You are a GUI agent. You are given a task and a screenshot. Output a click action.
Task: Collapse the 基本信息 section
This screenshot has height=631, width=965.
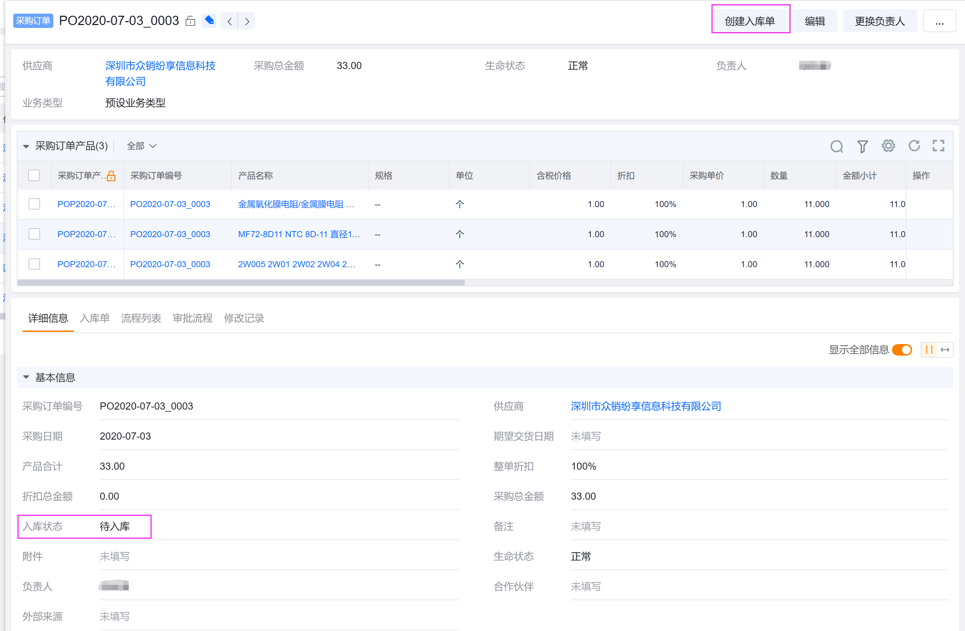coord(26,377)
